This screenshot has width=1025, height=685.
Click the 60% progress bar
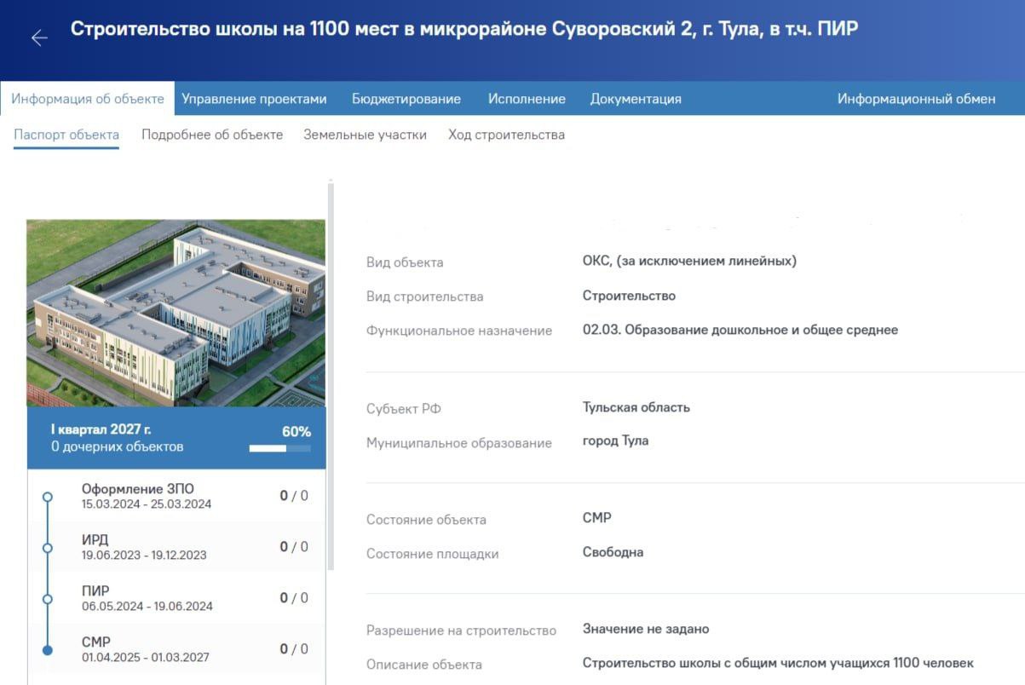coord(279,448)
